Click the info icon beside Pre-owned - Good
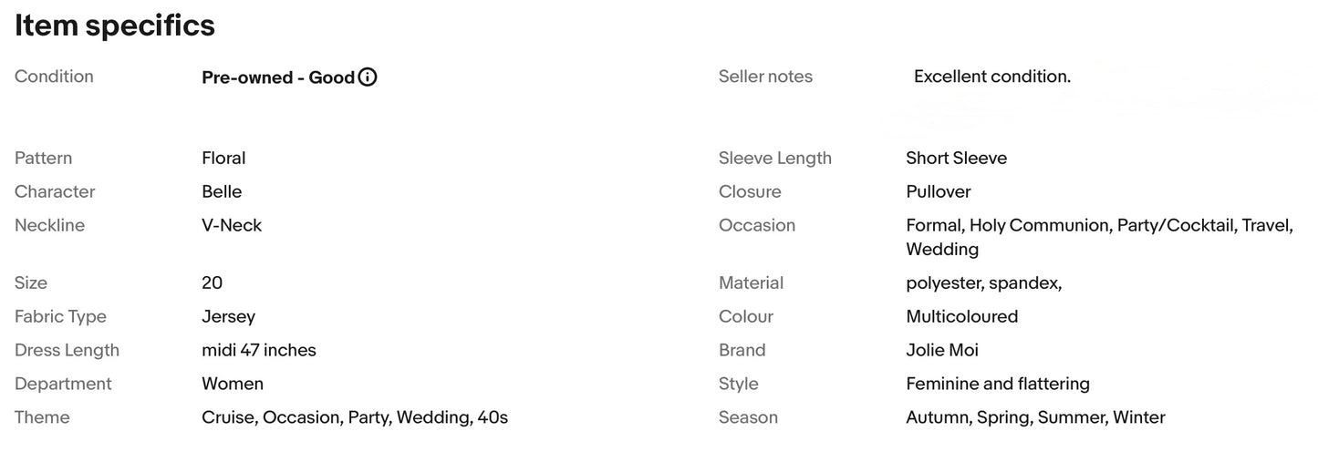 coord(368,77)
